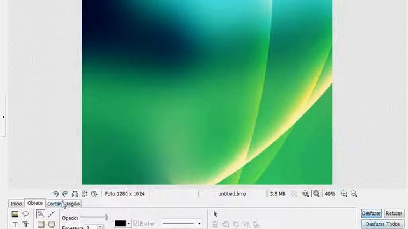The height and width of the screenshot is (229, 408).
Task: Flip the photo horizontally with the mirror icon
Action: click(x=75, y=193)
